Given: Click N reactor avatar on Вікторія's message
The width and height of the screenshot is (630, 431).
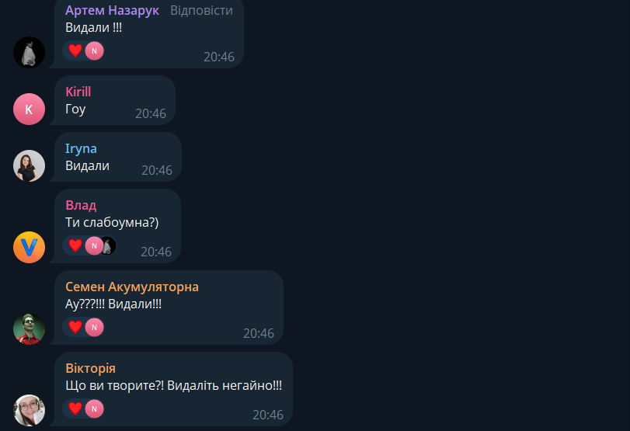Looking at the screenshot, I should tap(95, 408).
